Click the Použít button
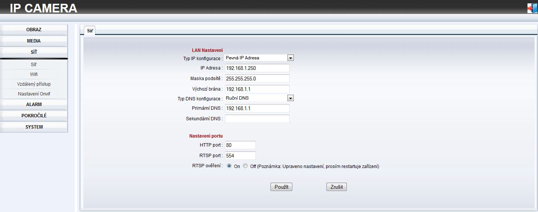The image size is (538, 212). (x=281, y=187)
